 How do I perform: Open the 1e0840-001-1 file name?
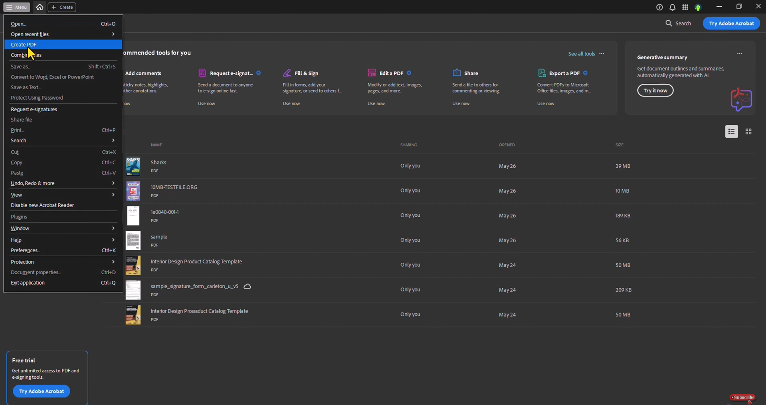165,212
